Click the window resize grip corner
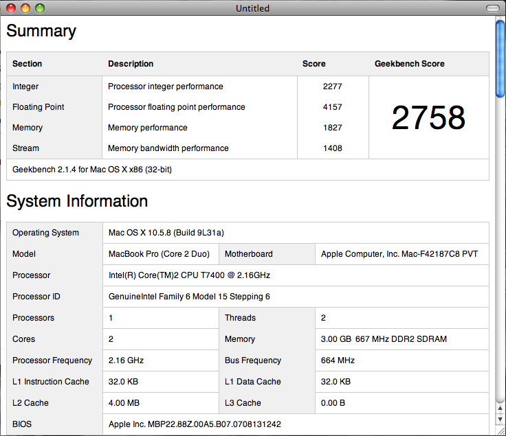506x436 pixels. point(501,431)
